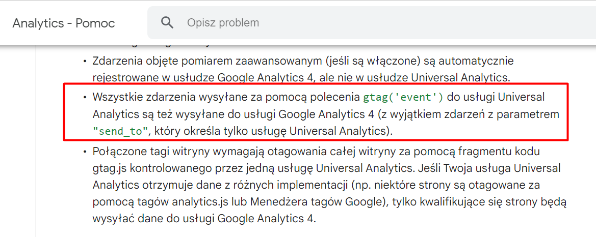Click the green gtag('event') code snippet
The width and height of the screenshot is (596, 237).
click(x=403, y=97)
